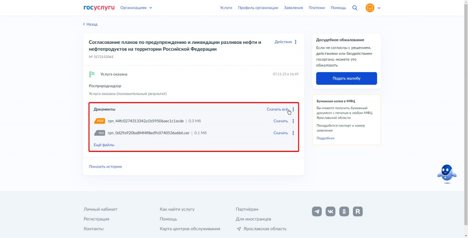Open the VK social icon

coord(330,212)
